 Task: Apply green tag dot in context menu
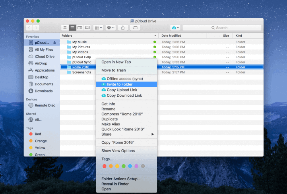tap(123, 166)
